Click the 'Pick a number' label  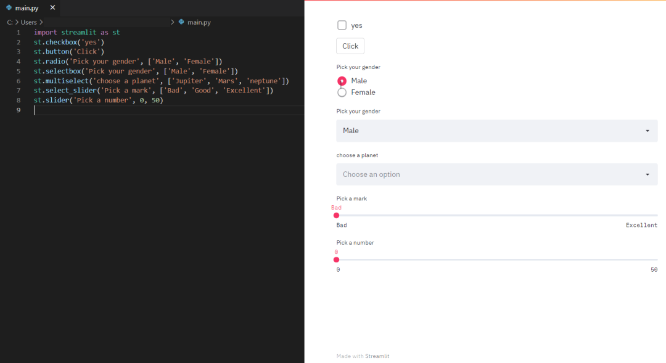[355, 243]
